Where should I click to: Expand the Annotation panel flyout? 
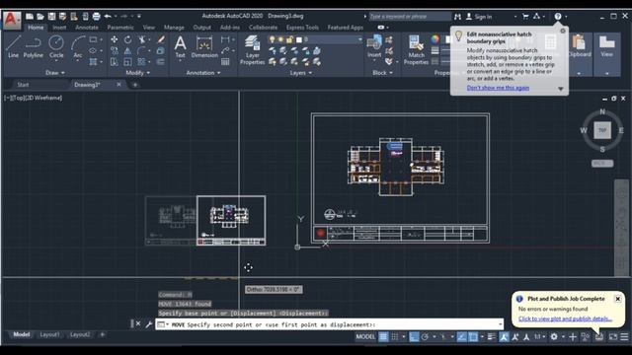click(203, 73)
